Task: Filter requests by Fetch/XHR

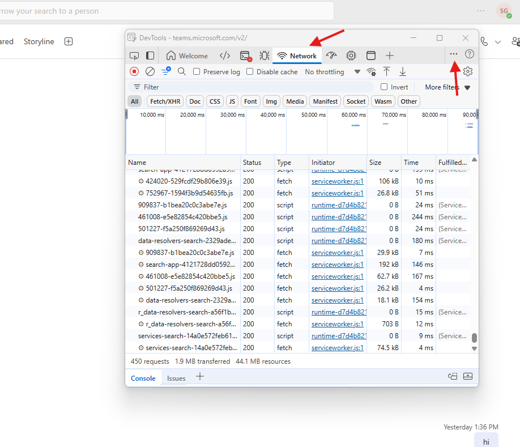Action: click(165, 101)
